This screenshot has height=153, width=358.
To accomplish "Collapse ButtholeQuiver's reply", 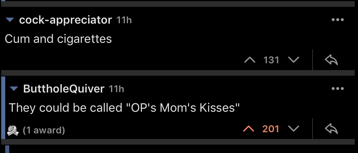I will point(14,89).
